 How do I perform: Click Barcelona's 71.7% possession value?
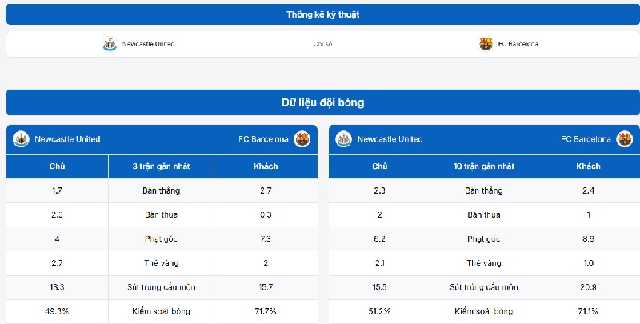point(266,311)
